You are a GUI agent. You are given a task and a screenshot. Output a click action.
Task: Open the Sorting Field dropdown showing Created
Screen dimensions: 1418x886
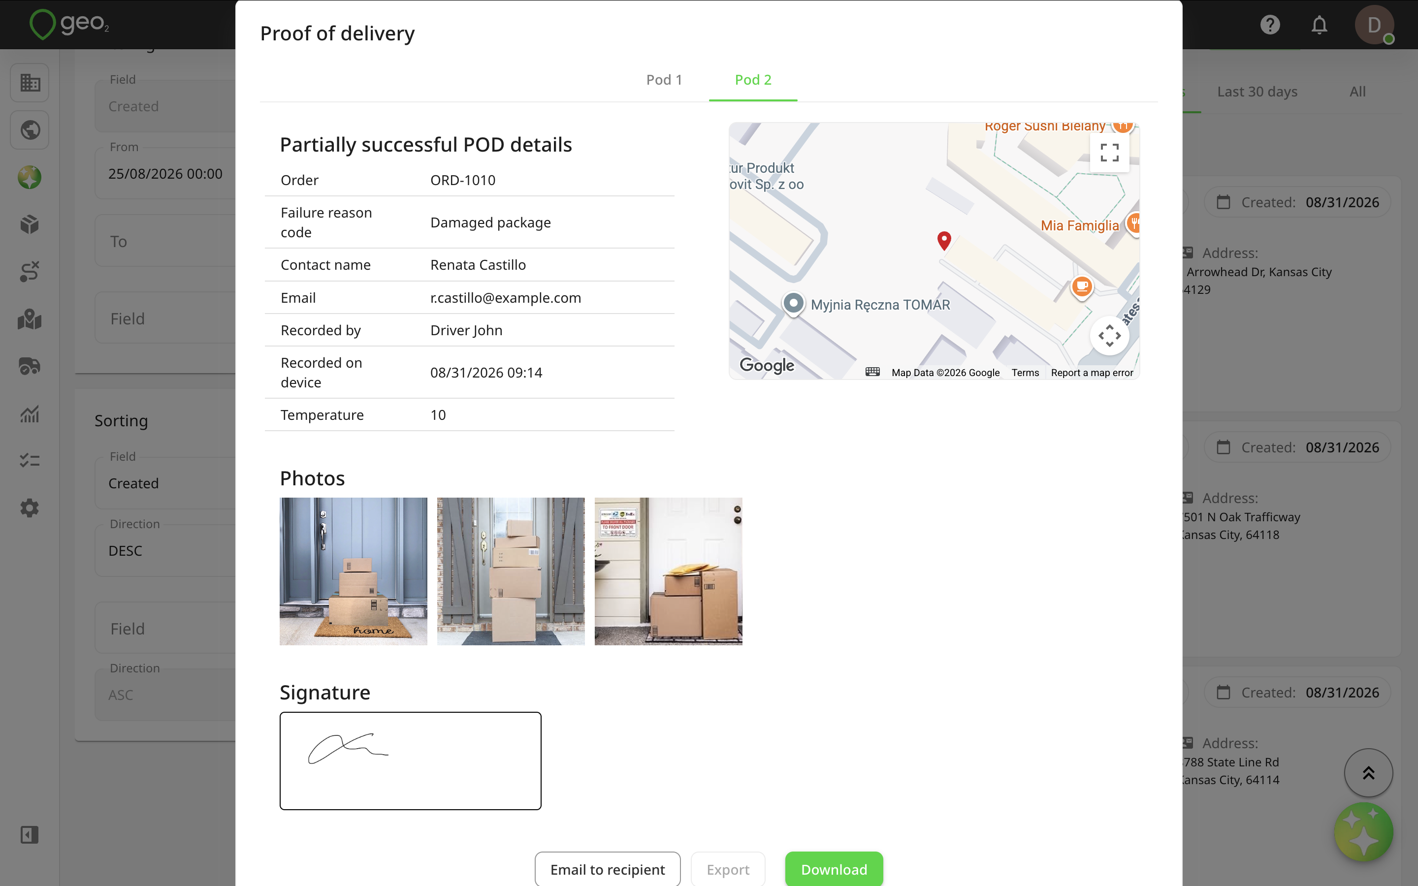pos(165,483)
